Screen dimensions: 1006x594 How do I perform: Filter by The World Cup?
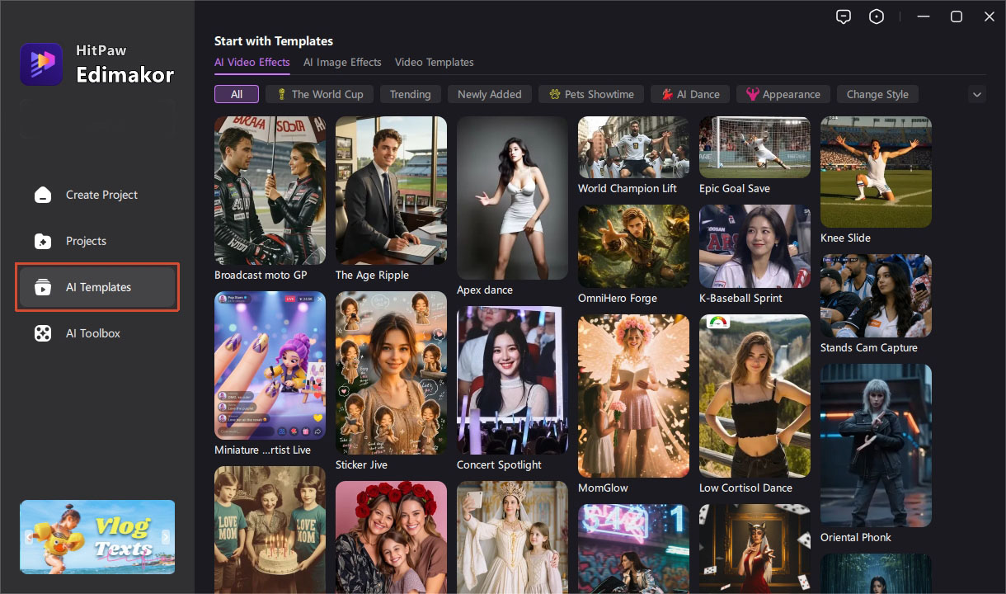coord(319,94)
